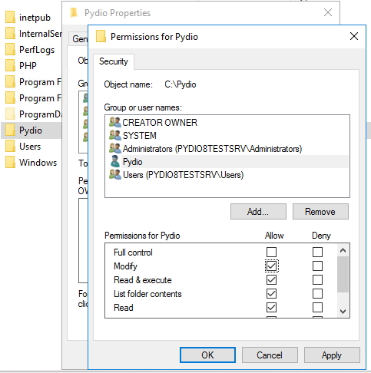Uncheck Allow for List folder contents

click(271, 294)
